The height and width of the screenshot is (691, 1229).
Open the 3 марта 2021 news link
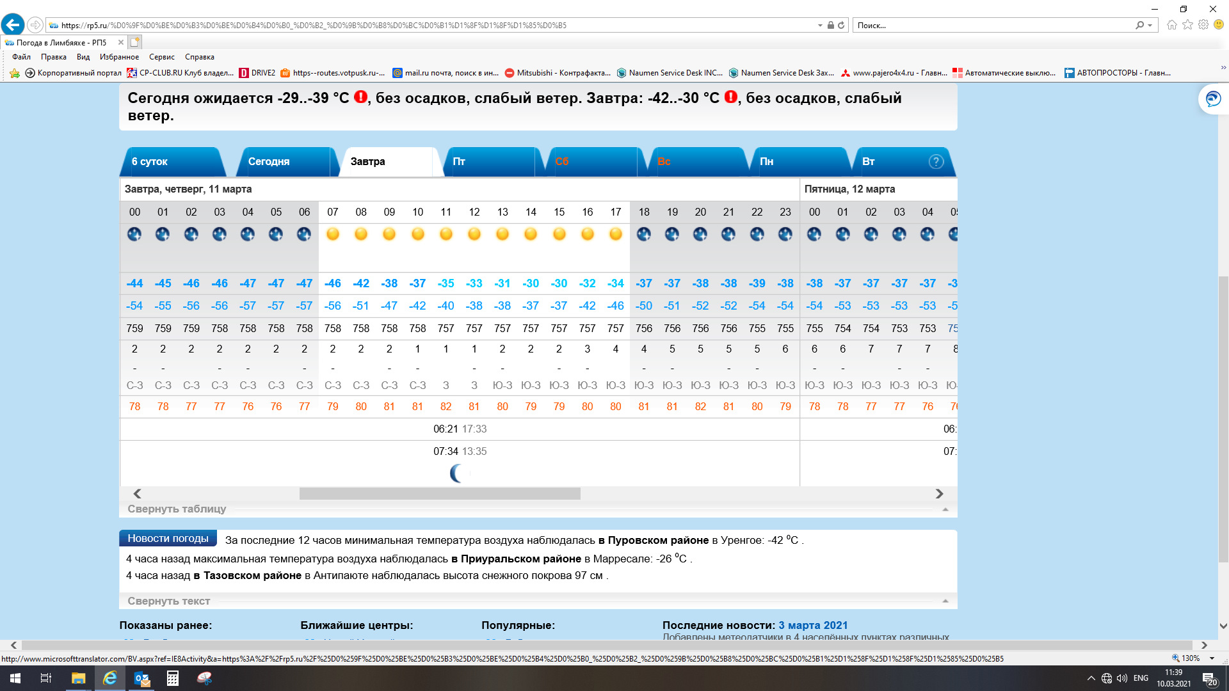click(x=813, y=625)
